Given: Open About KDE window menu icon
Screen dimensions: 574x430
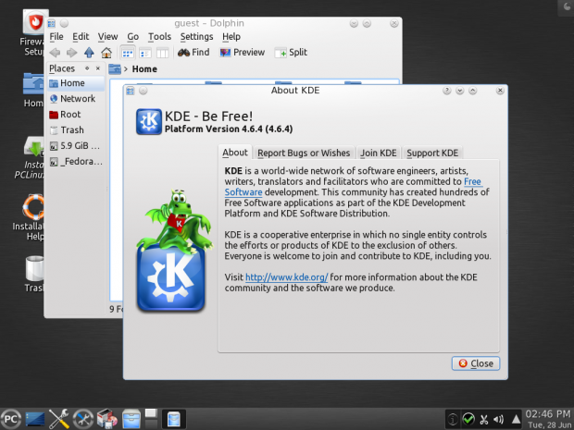Looking at the screenshot, I should (131, 91).
